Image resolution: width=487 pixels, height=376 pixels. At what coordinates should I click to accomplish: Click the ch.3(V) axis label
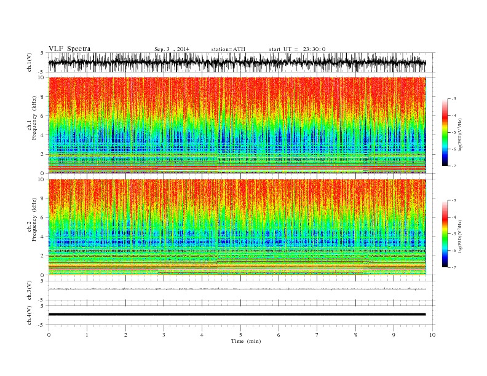coord(29,291)
